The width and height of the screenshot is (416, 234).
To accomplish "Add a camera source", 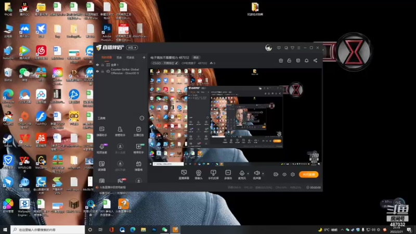I will (x=199, y=175).
